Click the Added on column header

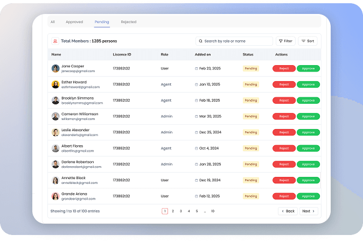(x=203, y=54)
